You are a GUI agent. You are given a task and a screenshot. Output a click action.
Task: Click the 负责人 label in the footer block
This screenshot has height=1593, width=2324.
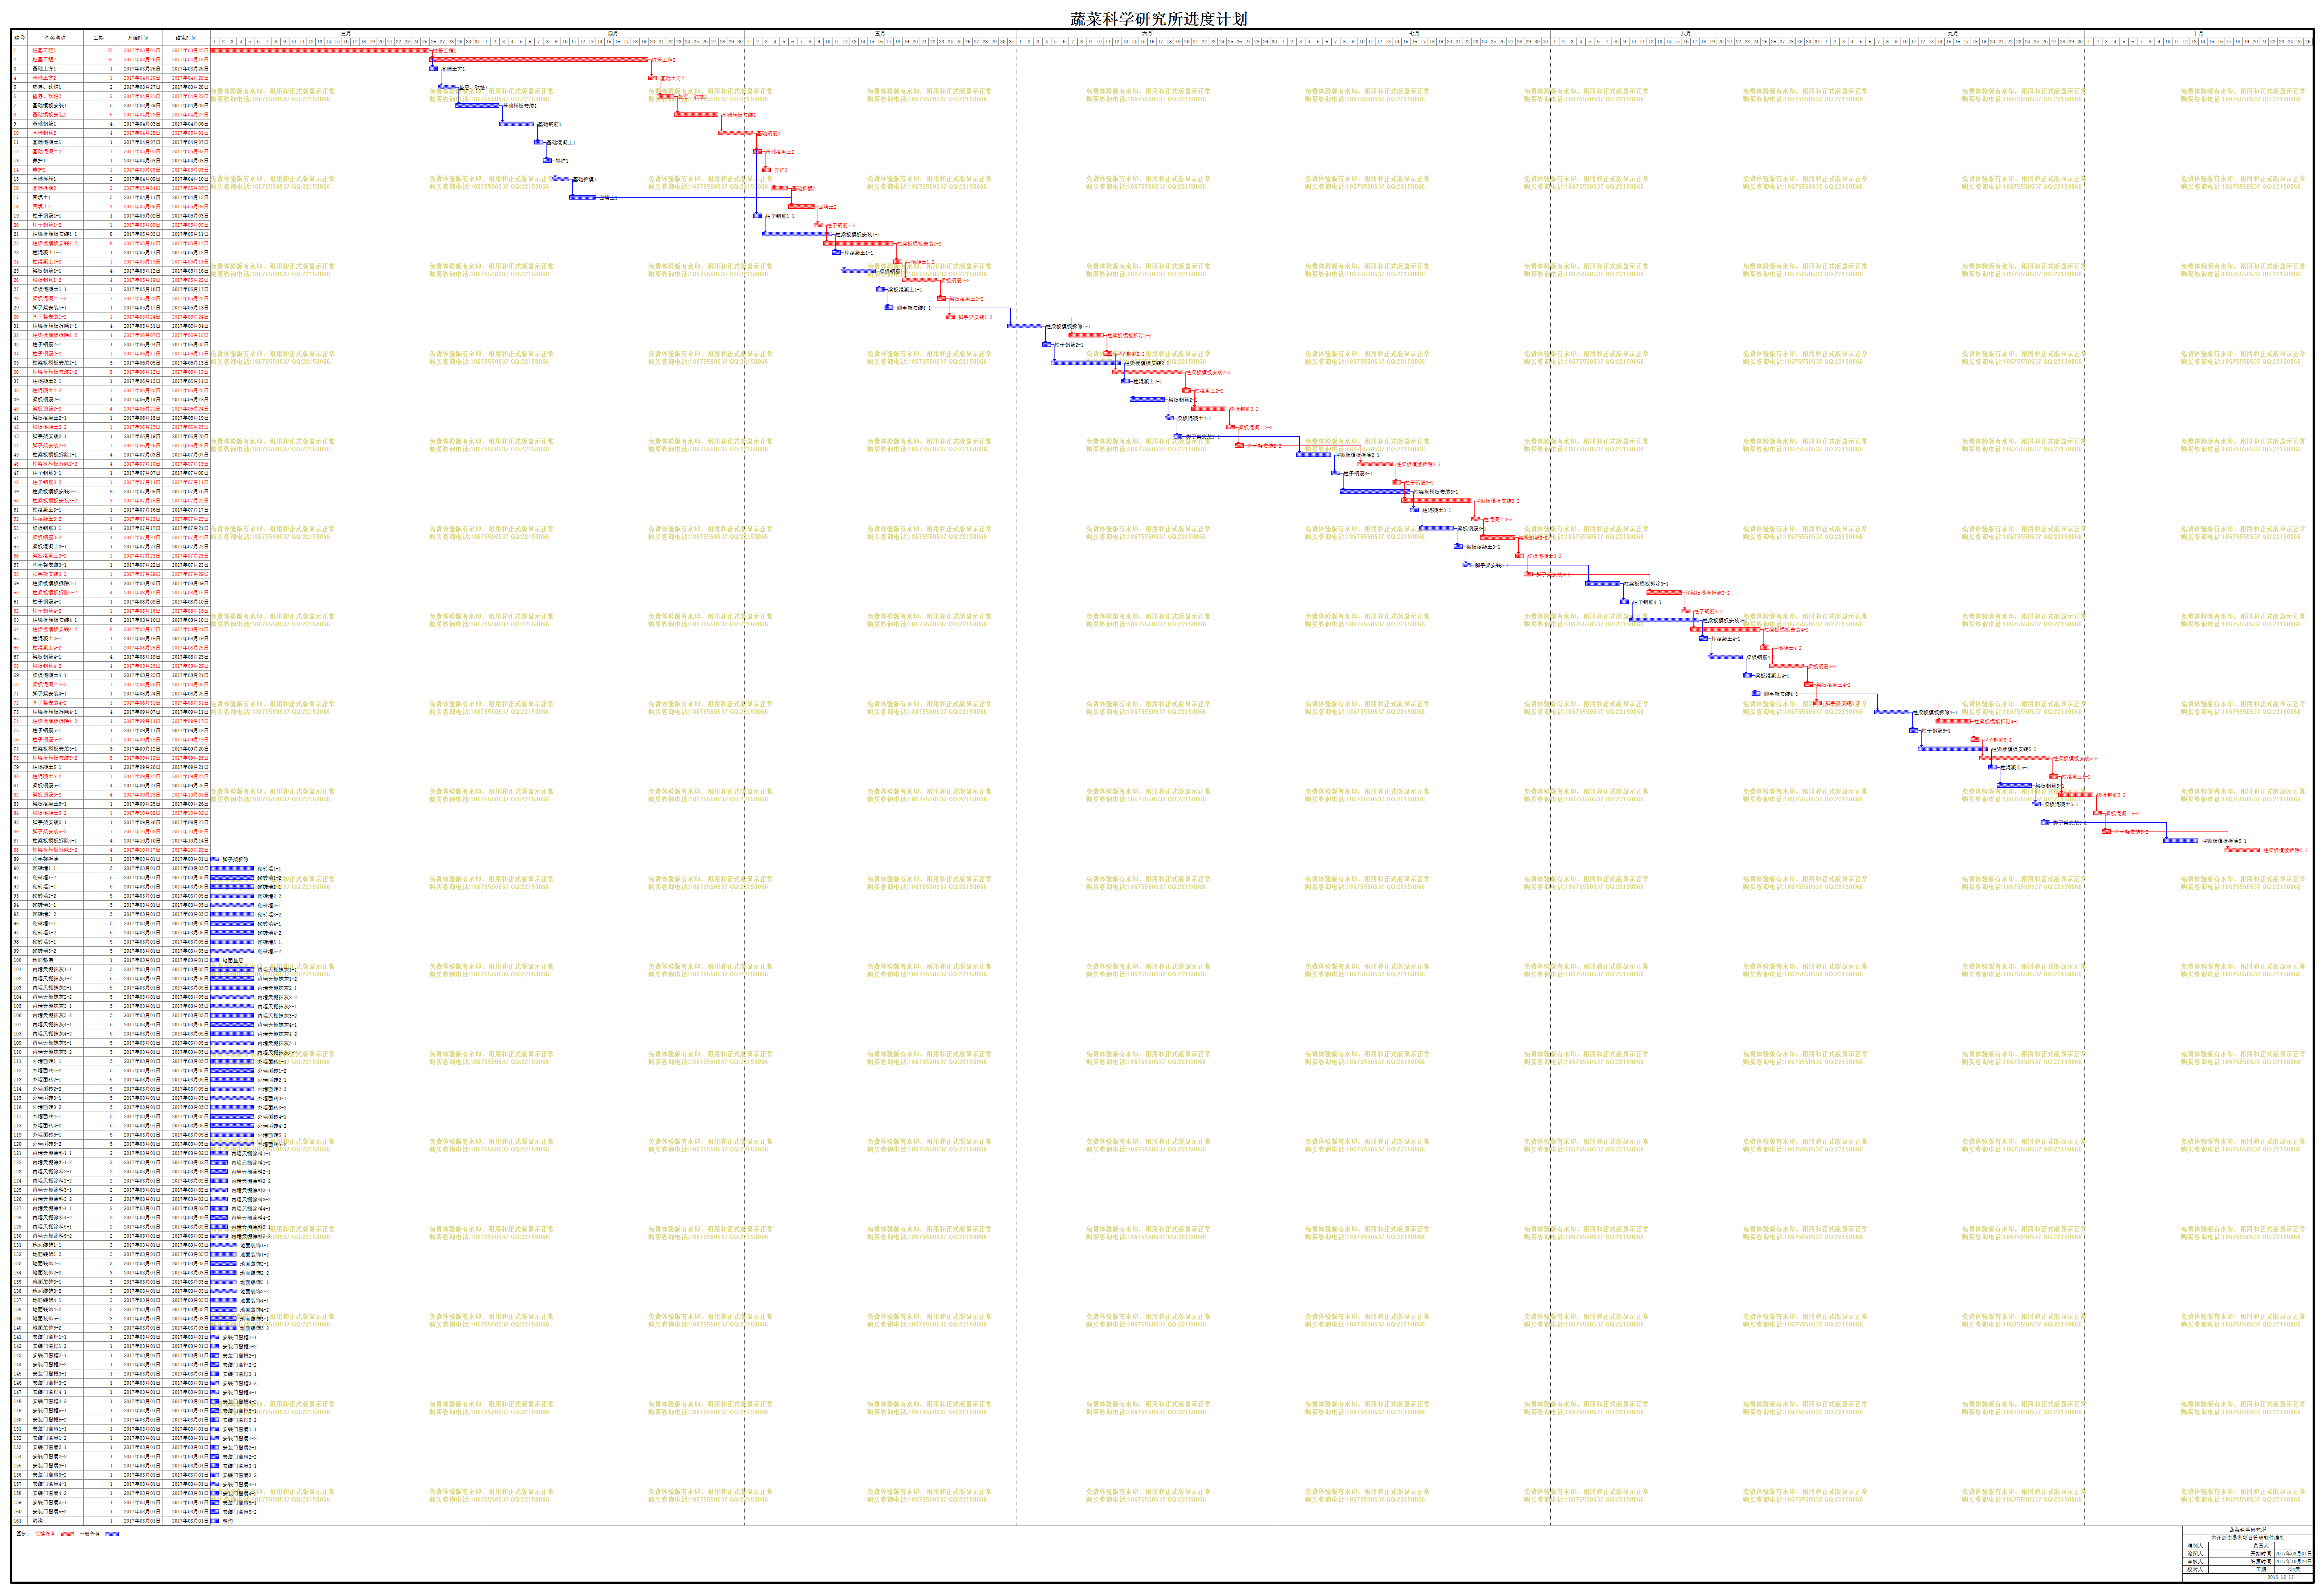(2261, 1546)
